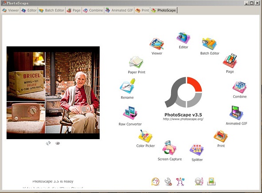This screenshot has height=193, width=262.
Task: Click the 'Rename' label text
Action: 127,98
